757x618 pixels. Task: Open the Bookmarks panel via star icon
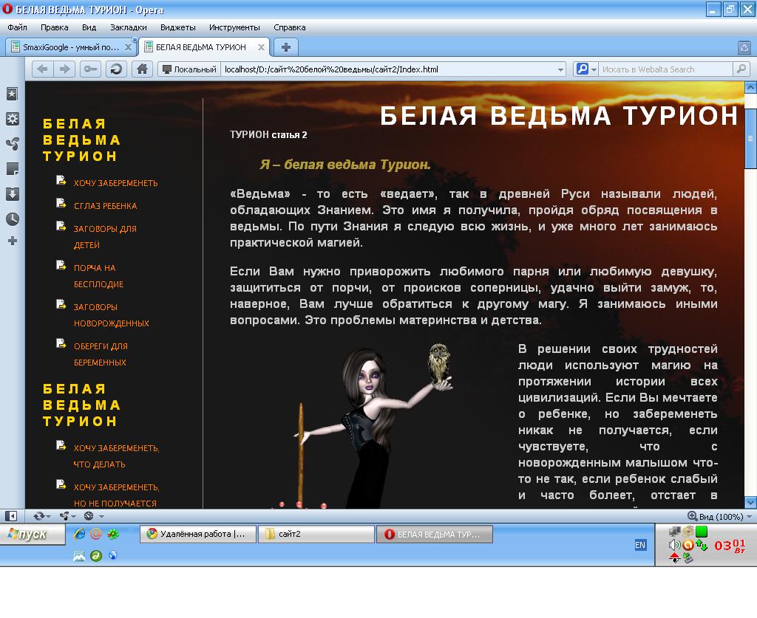click(x=10, y=95)
